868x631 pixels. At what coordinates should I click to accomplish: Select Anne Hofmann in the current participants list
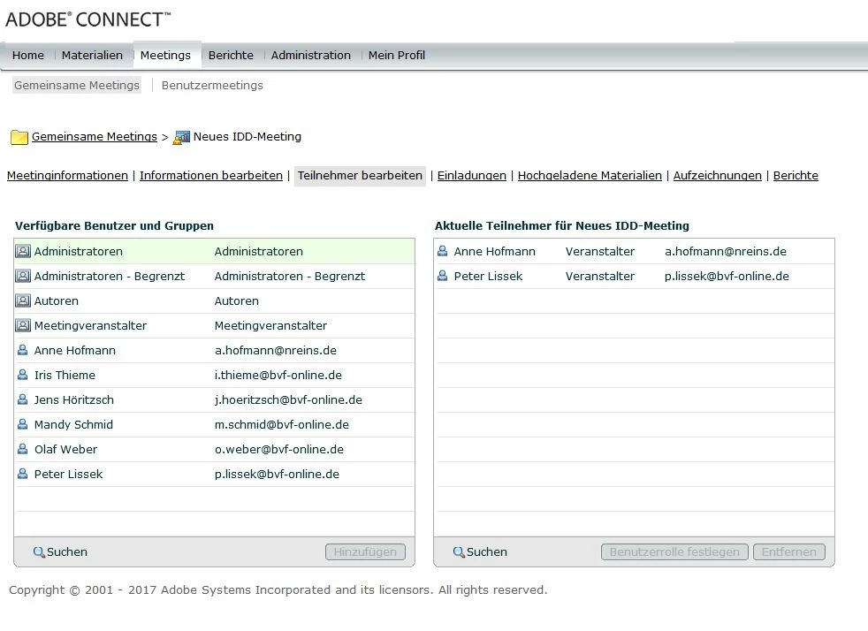click(x=635, y=251)
